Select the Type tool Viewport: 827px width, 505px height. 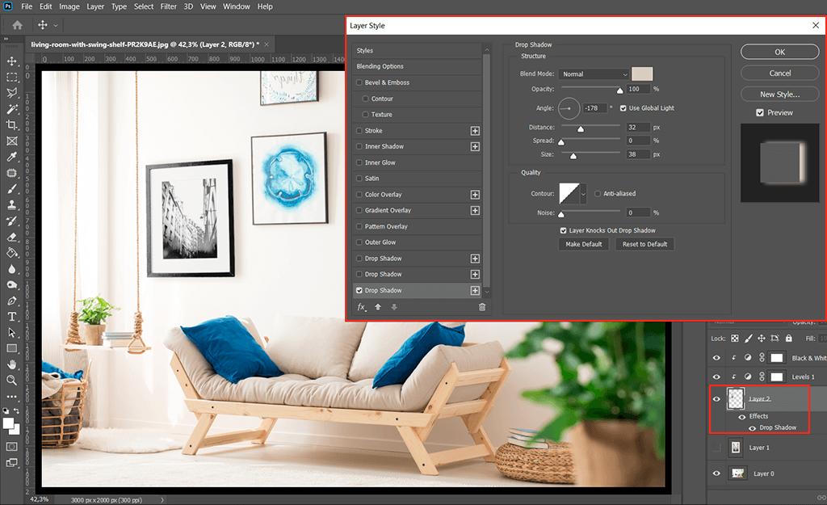[x=11, y=317]
